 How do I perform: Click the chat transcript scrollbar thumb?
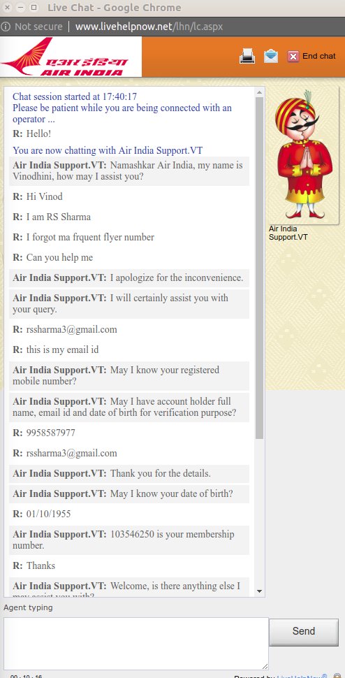coord(260,268)
